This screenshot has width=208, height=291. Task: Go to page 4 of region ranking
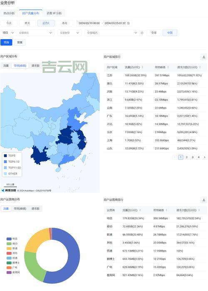click(x=198, y=157)
